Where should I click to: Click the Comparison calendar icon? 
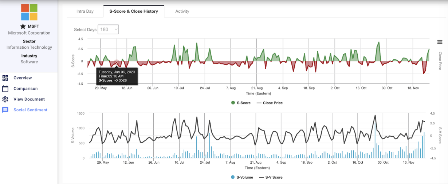pos(5,88)
